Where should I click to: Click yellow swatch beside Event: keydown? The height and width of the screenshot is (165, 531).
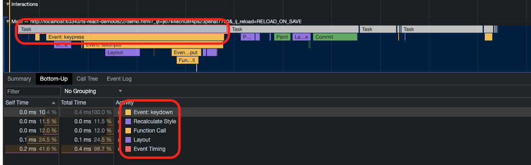[128, 112]
